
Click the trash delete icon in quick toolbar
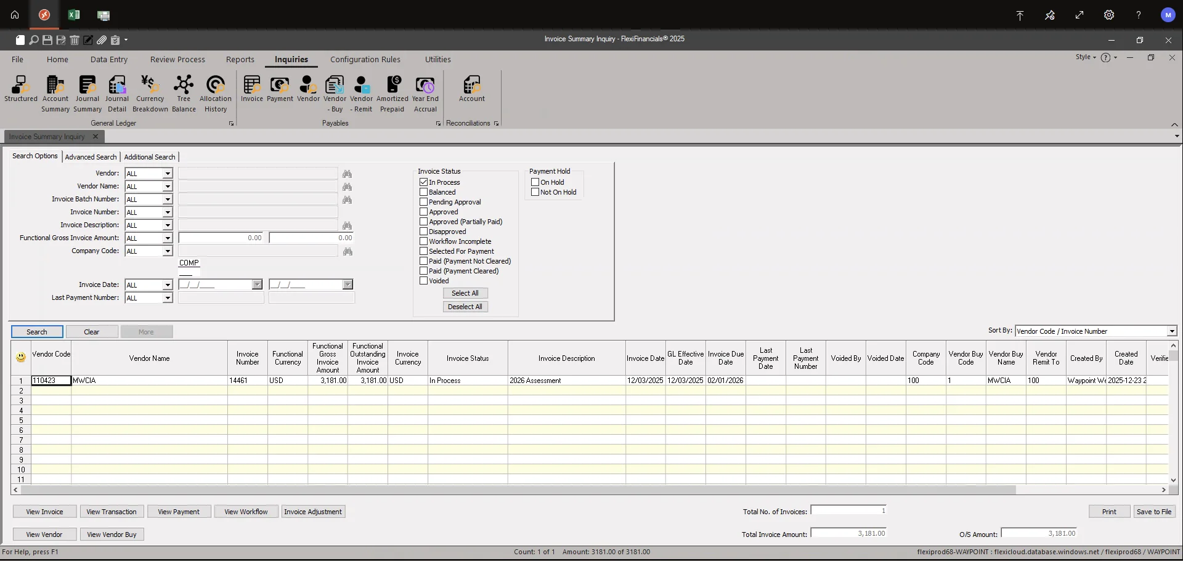(x=75, y=40)
